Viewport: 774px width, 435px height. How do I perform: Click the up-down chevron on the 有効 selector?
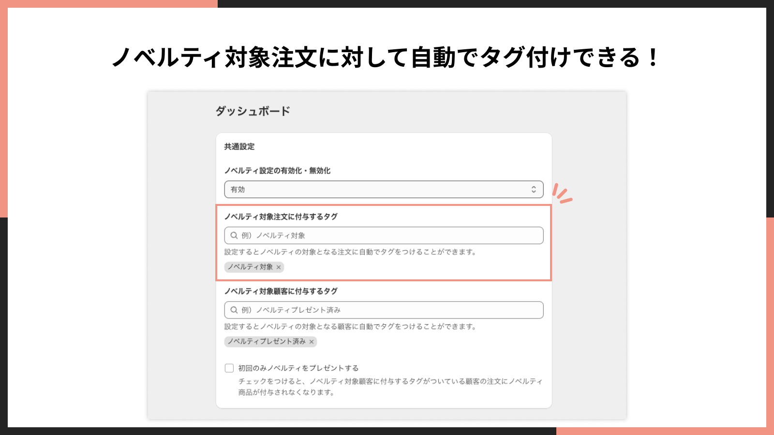click(x=534, y=189)
